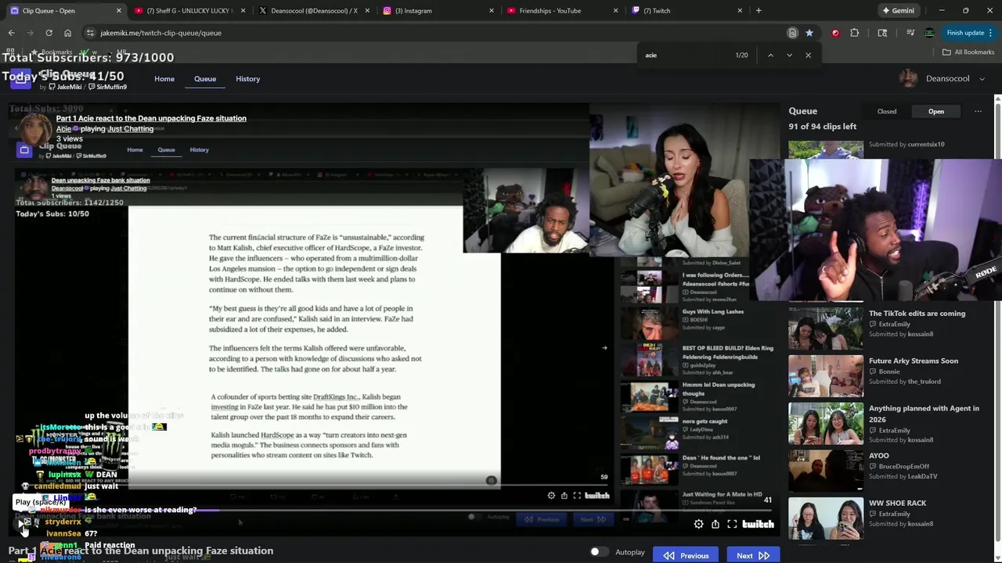Open Chrome menu beside Finish update

(x=992, y=33)
